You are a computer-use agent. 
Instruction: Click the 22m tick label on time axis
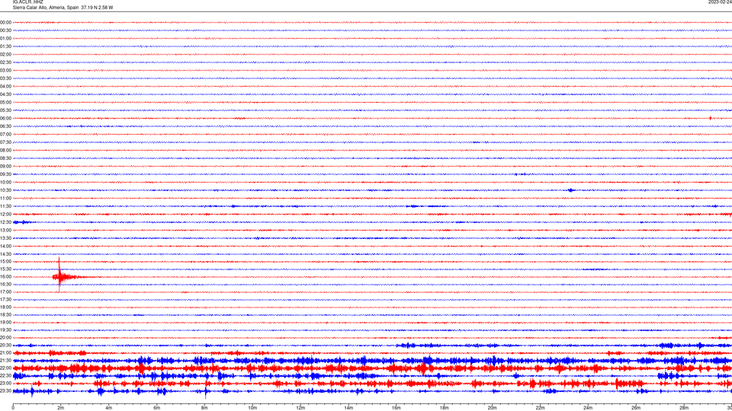(x=540, y=408)
